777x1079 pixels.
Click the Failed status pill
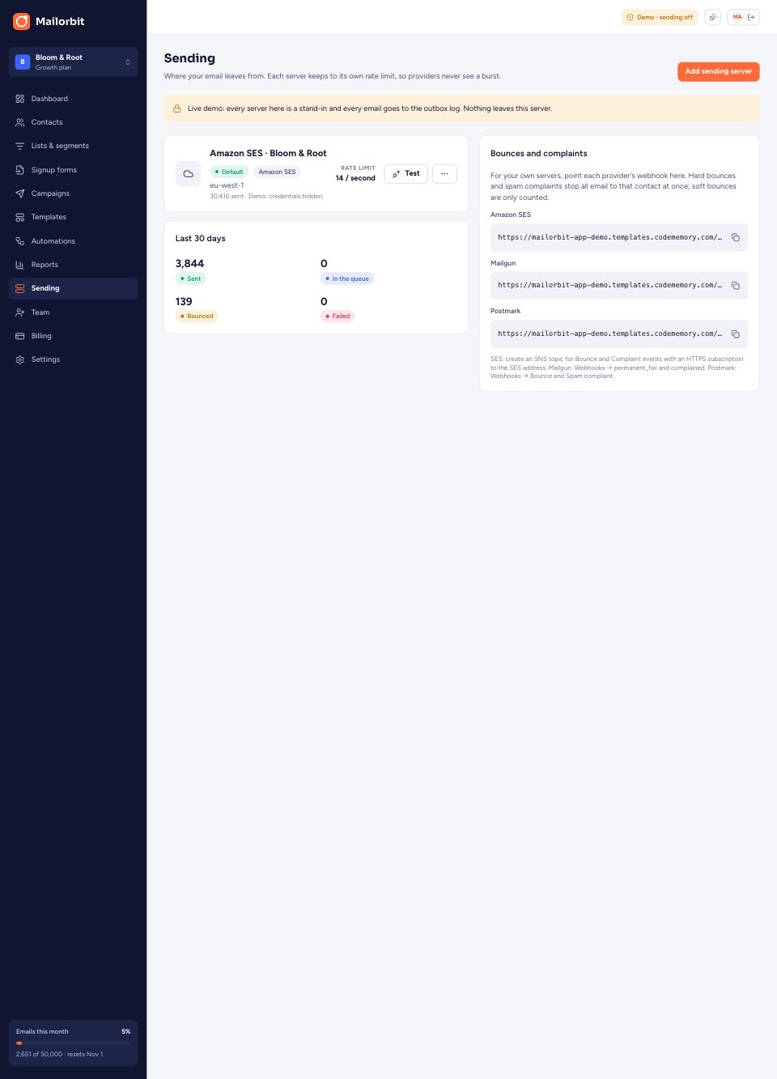338,316
